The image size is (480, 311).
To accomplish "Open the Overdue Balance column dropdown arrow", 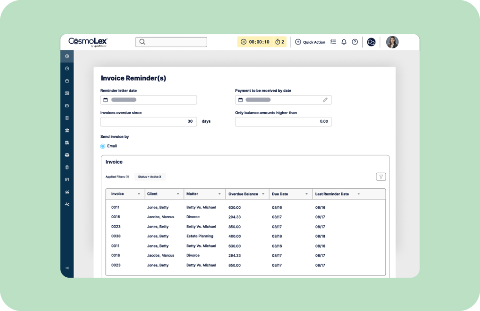I will (263, 194).
